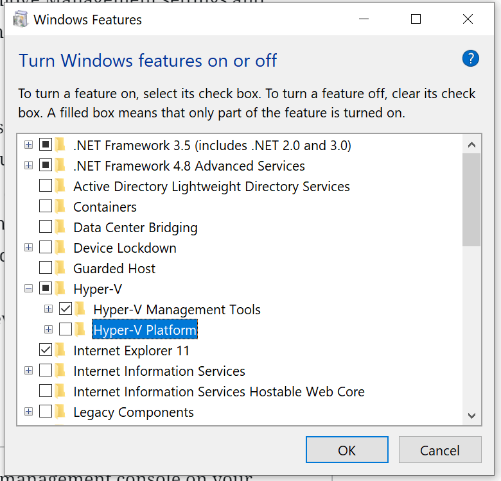Minimize the Windows Features window
Viewport: 501px width, 481px height.
[364, 19]
